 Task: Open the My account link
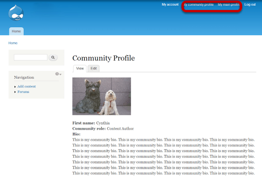point(170,4)
